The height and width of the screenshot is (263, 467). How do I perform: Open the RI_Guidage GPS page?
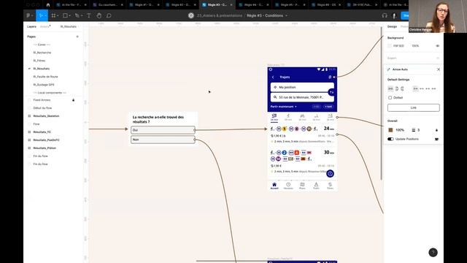point(44,85)
